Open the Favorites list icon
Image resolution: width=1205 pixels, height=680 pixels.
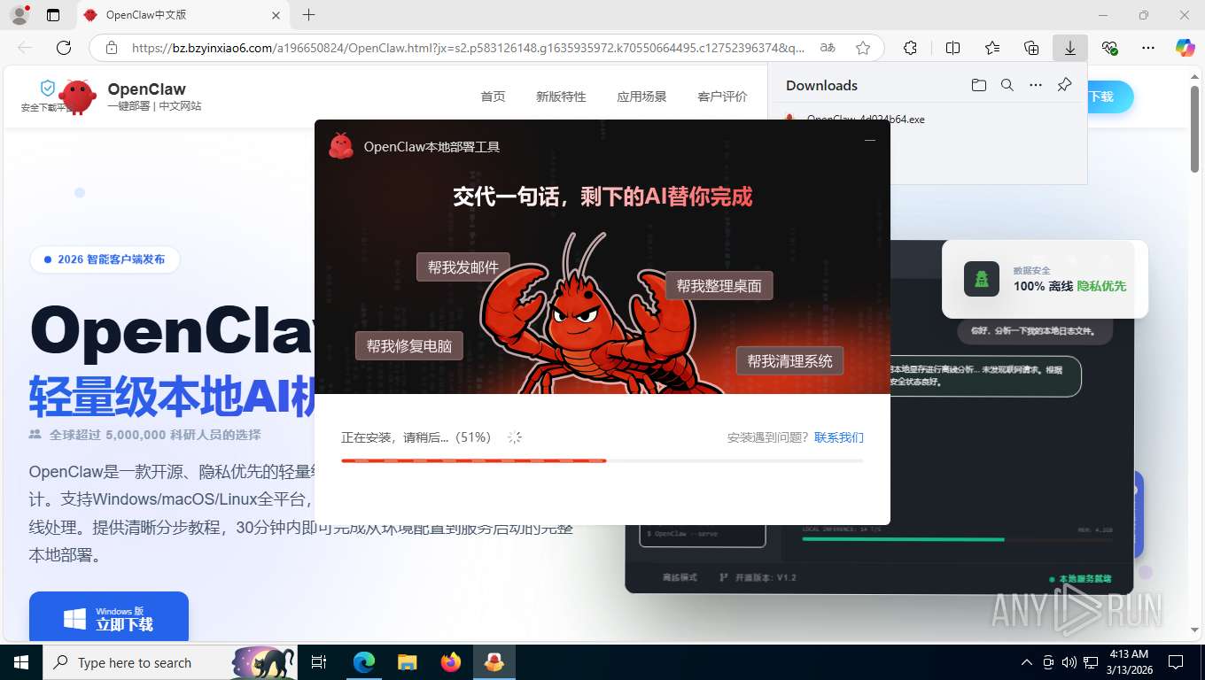(x=992, y=48)
